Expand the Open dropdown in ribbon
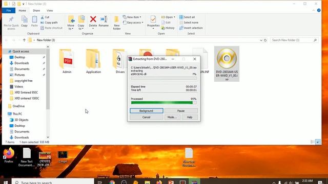 tap(168, 17)
